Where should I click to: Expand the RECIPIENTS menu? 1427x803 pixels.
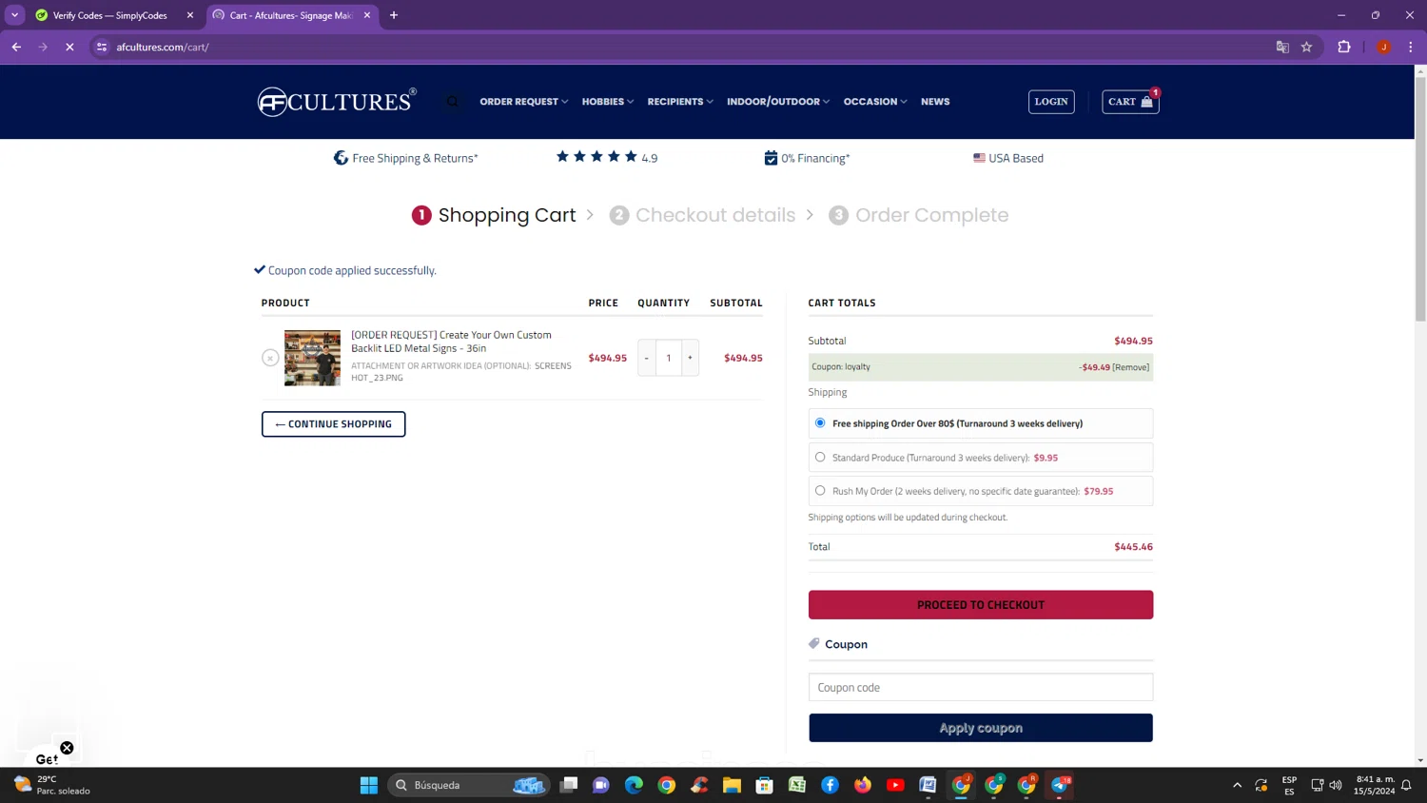click(x=680, y=102)
